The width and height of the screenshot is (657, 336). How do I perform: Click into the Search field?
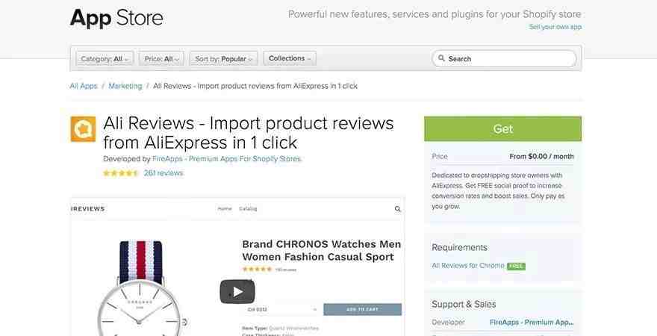pos(504,59)
